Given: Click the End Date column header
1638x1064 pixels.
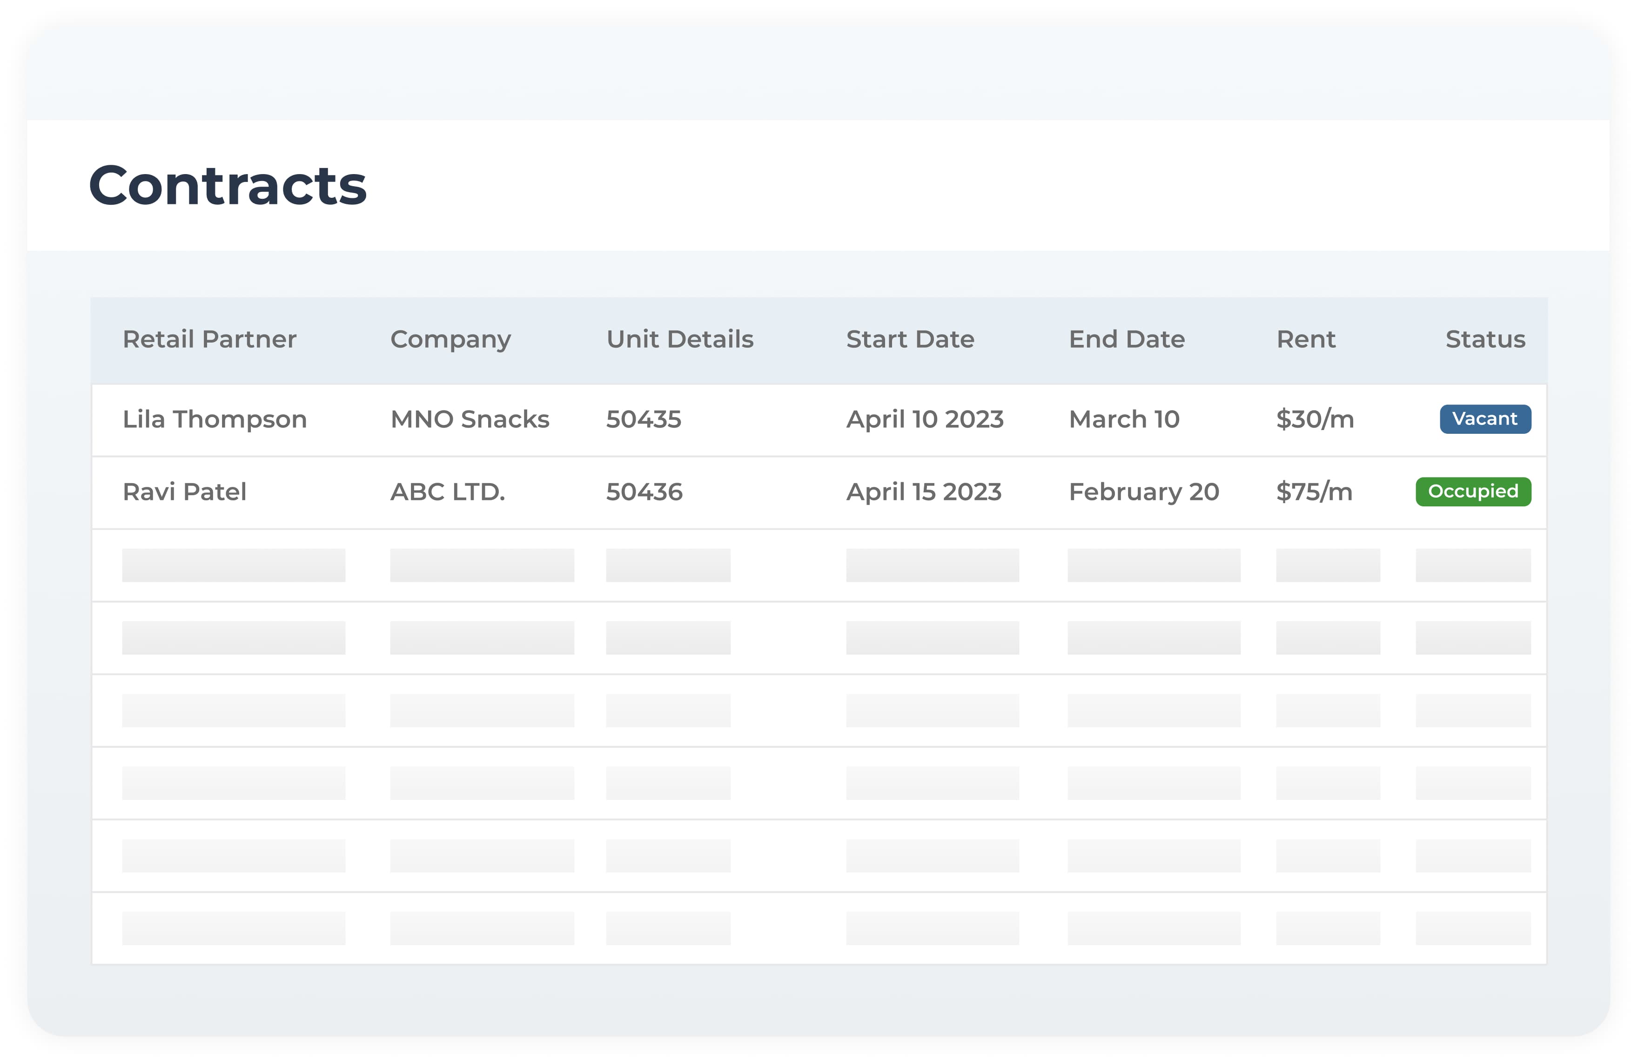Looking at the screenshot, I should click(1126, 339).
